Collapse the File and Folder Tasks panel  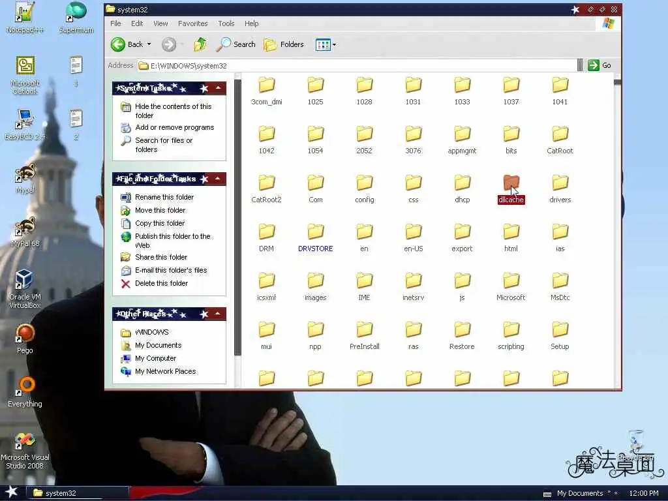[218, 179]
